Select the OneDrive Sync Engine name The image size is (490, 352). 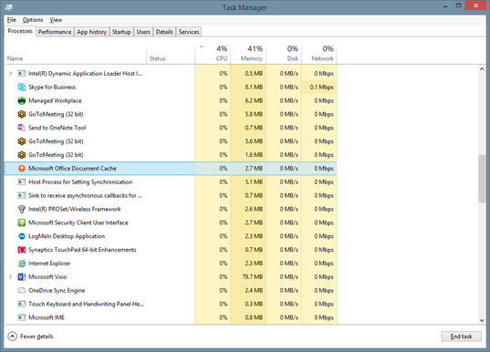coord(57,291)
